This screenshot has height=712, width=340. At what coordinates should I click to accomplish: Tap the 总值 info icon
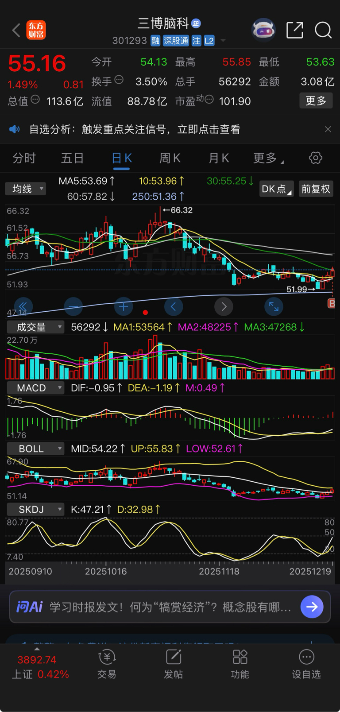pyautogui.click(x=35, y=100)
